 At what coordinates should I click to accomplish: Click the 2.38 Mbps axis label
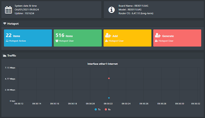[10, 90]
